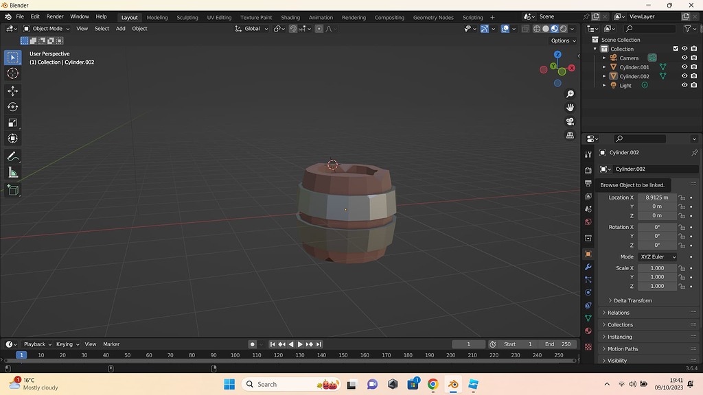Select the Transform tool

[12, 139]
